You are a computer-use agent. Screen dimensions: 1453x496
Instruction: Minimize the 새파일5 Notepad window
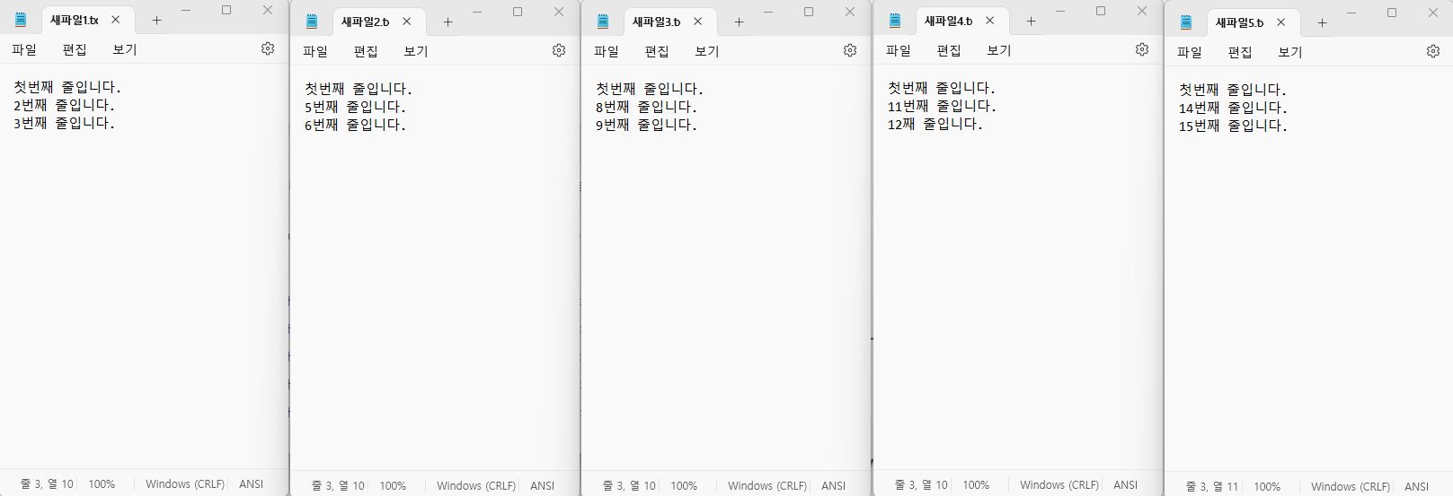pyautogui.click(x=1351, y=13)
